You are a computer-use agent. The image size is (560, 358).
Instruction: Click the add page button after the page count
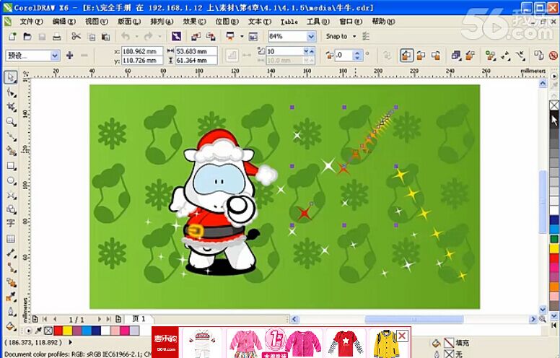coord(118,319)
